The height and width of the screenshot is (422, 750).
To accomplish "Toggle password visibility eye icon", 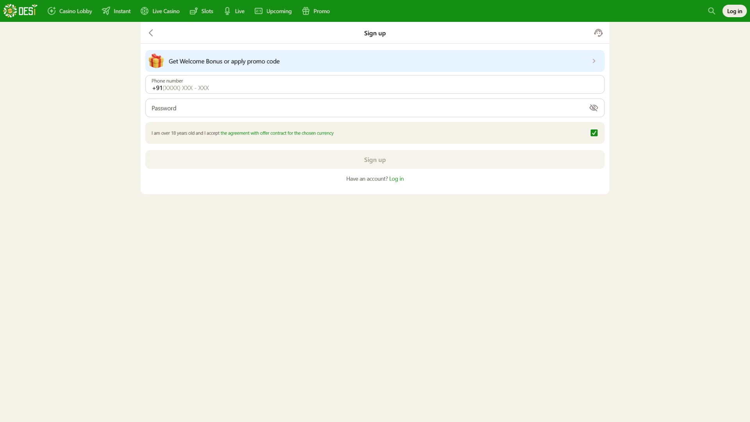I will point(593,108).
